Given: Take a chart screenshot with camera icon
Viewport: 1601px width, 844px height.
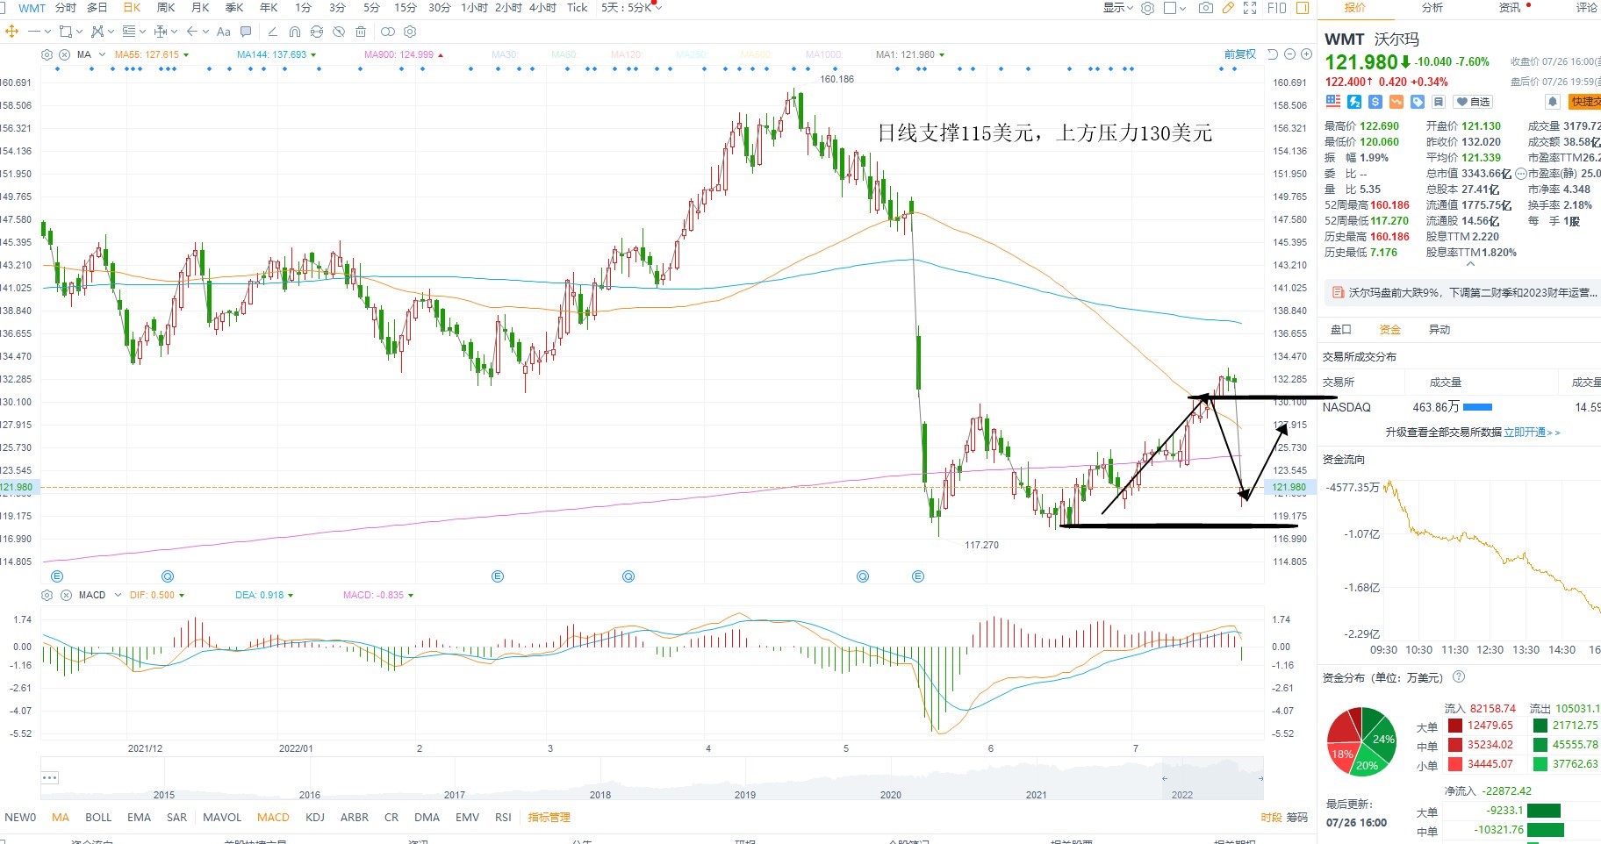Looking at the screenshot, I should click(1206, 8).
